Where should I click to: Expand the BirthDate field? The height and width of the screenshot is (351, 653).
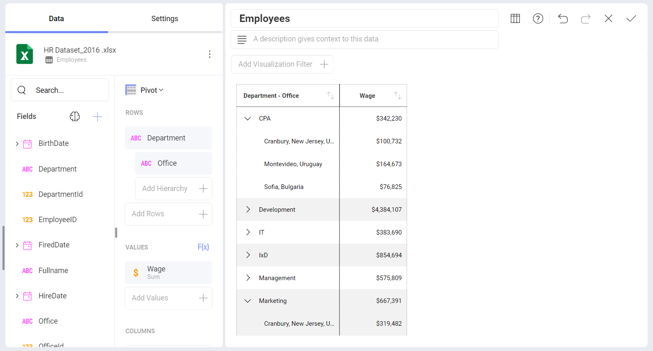(17, 144)
